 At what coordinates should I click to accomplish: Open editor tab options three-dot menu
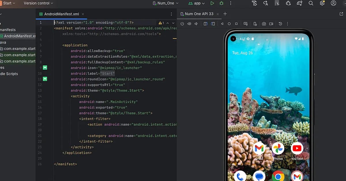click(172, 14)
